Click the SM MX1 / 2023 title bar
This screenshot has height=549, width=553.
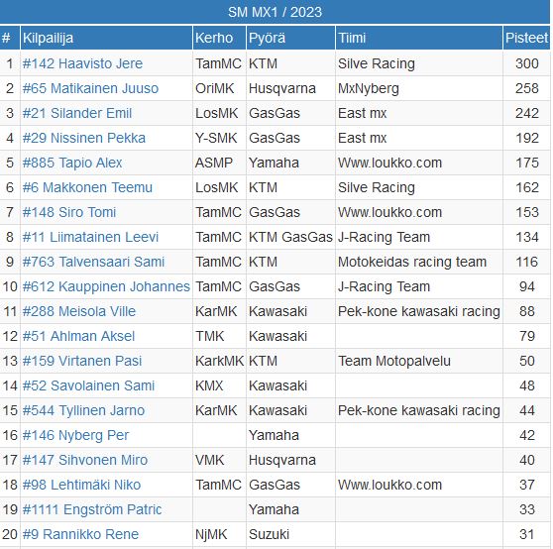[276, 12]
